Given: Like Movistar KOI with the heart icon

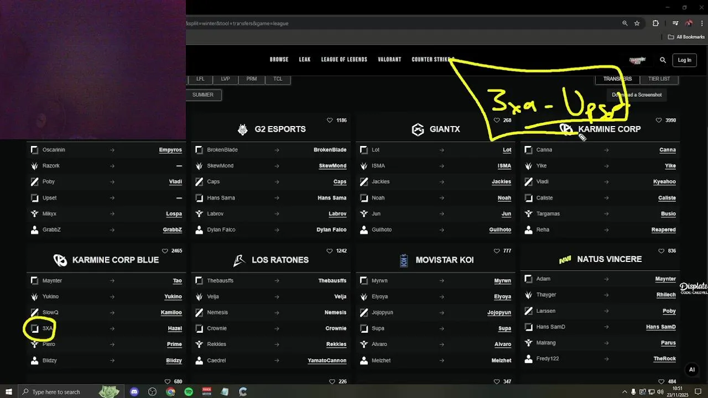Looking at the screenshot, I should point(497,251).
